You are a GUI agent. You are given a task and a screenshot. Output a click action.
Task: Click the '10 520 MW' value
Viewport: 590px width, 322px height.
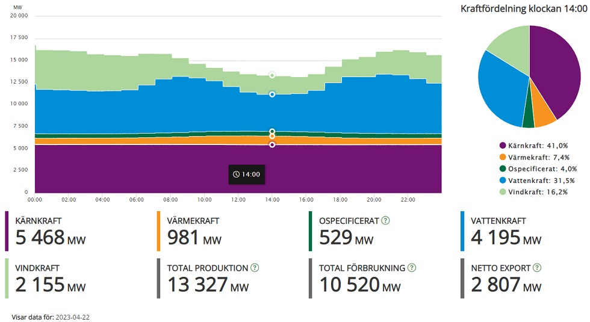coord(360,285)
